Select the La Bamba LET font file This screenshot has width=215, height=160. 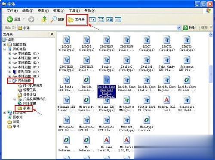(66, 84)
